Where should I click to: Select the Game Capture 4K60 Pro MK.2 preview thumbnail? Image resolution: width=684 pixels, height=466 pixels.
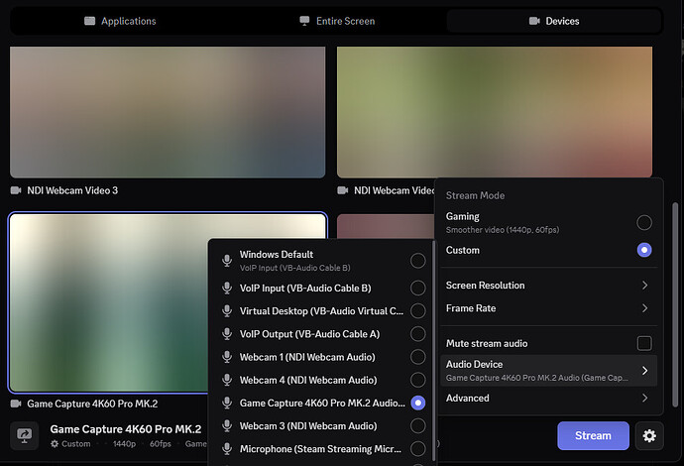click(168, 302)
